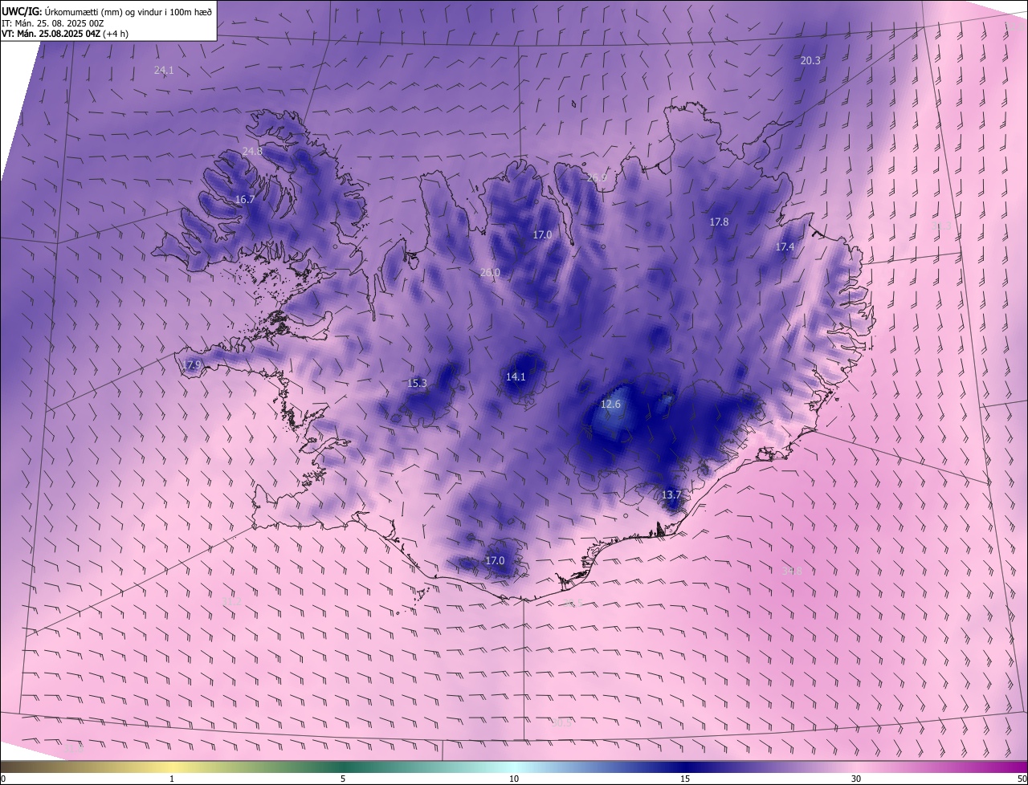Pick the light cyan band of the color scale
Viewport: 1028px width, 785px height.
[514, 767]
